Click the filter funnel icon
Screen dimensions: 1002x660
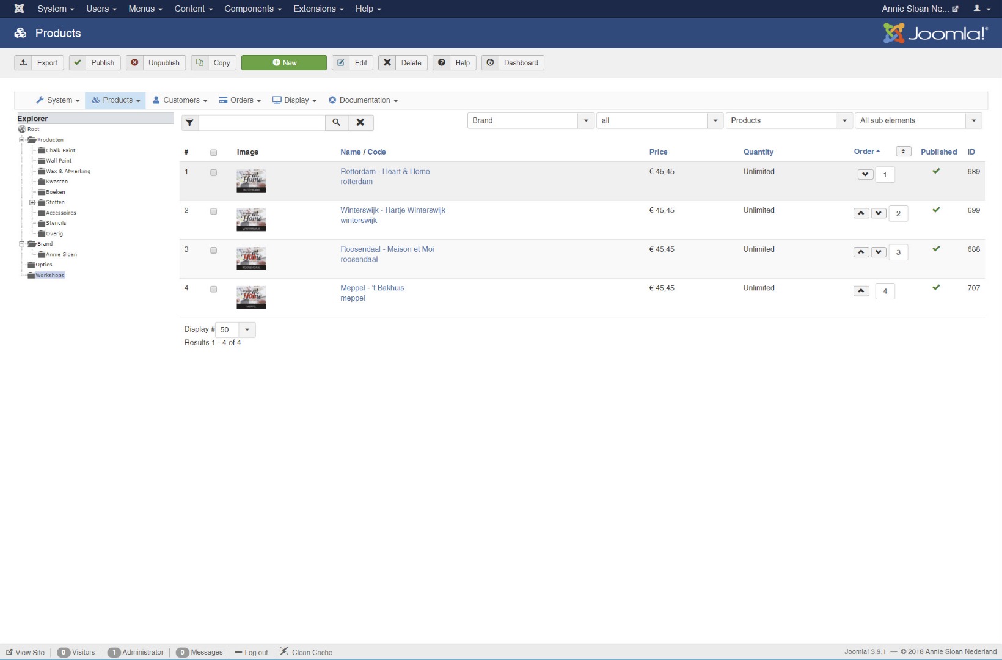(x=189, y=122)
